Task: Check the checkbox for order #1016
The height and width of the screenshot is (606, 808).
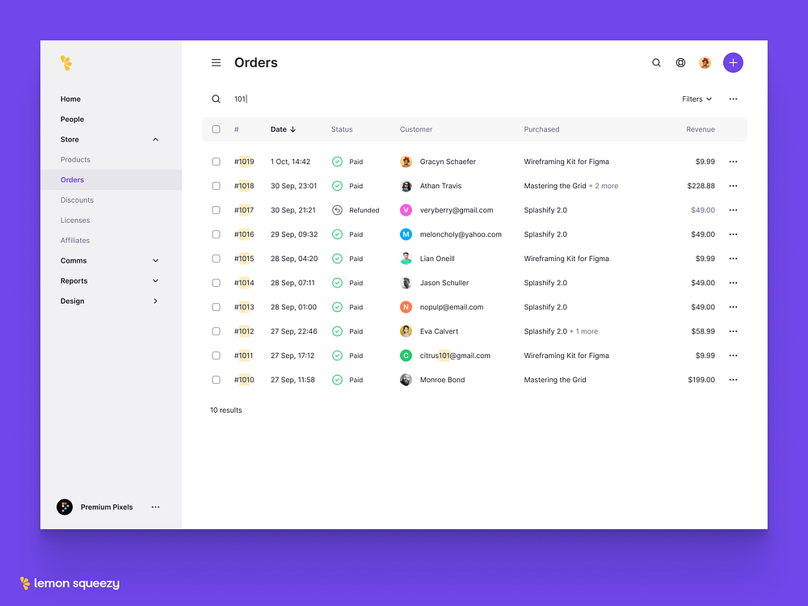Action: point(216,234)
